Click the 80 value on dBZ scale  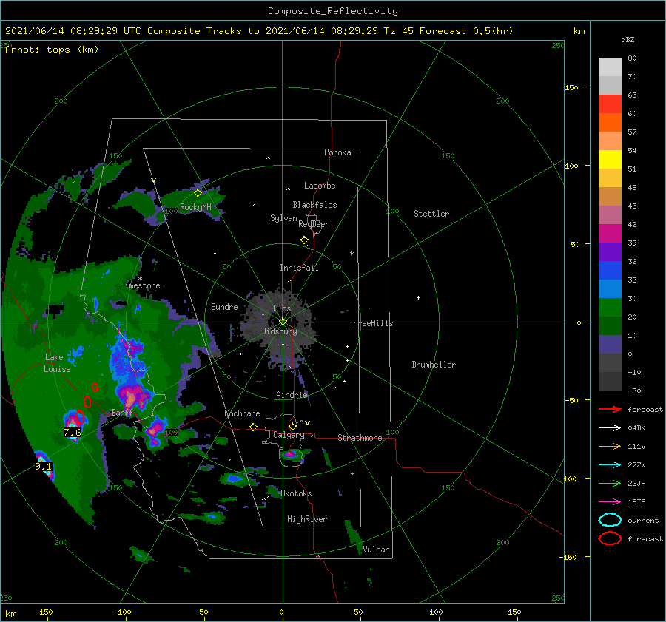point(632,58)
